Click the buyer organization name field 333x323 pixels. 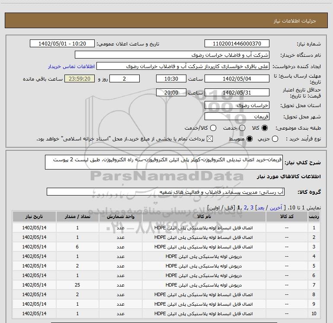coord(172,55)
